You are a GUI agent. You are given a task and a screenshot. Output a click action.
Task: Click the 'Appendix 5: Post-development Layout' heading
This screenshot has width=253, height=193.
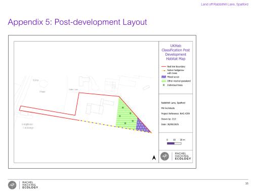click(x=77, y=22)
